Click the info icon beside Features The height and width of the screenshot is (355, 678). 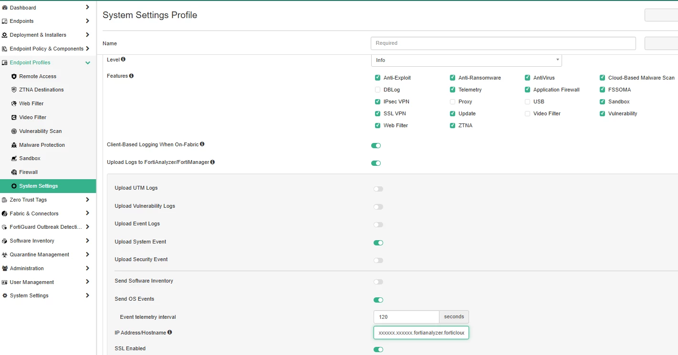point(131,76)
